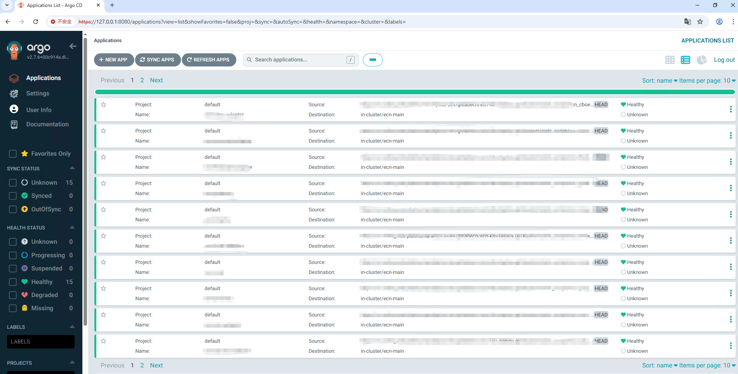Check the Degraded health filter
Image resolution: width=738 pixels, height=374 pixels.
(13, 295)
